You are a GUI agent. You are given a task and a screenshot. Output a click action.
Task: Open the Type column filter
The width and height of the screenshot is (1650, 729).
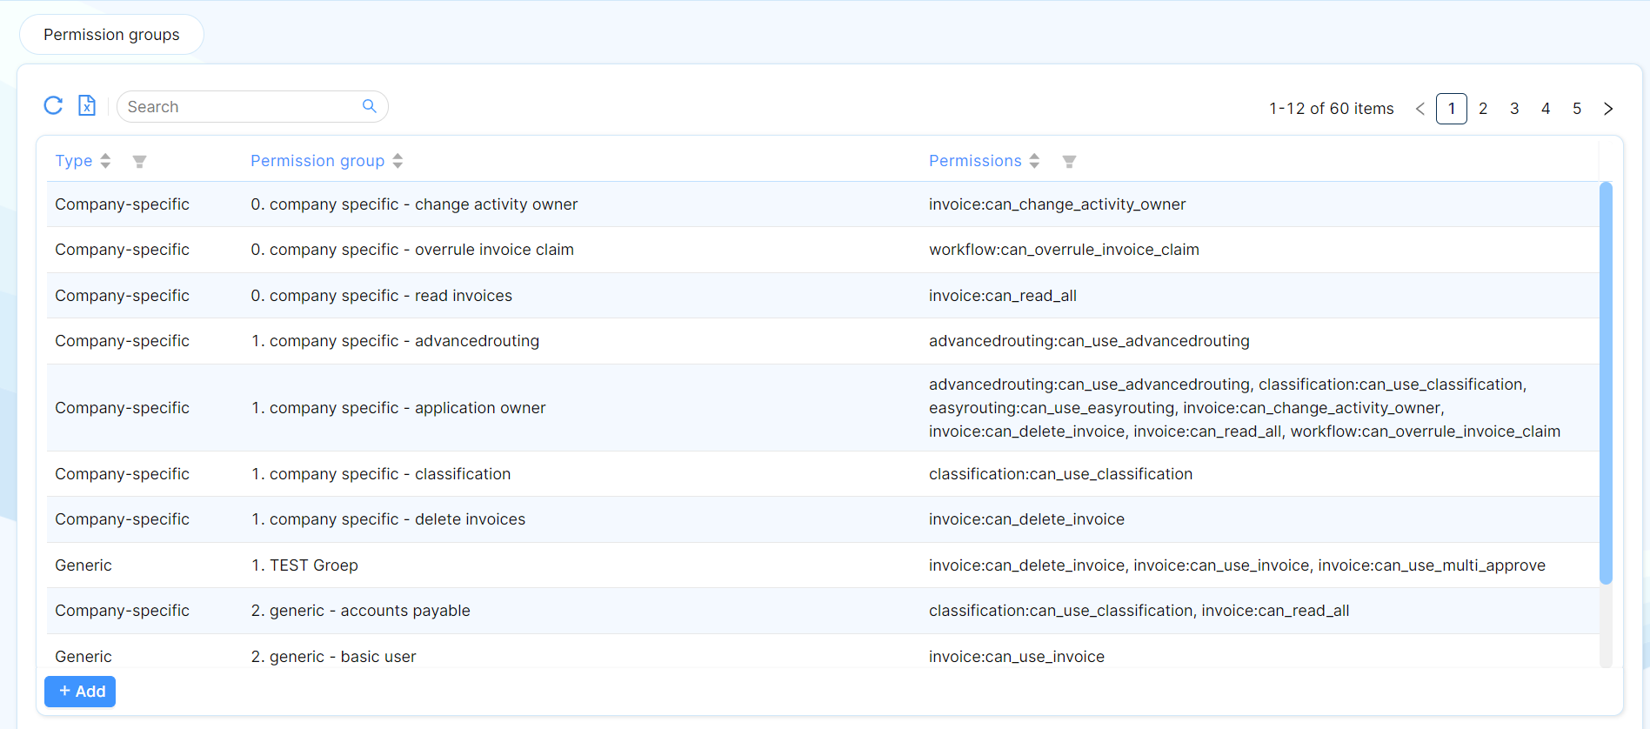[139, 162]
